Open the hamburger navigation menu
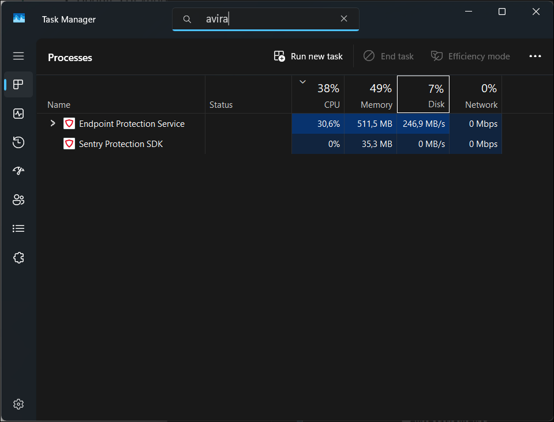554x422 pixels. tap(18, 56)
